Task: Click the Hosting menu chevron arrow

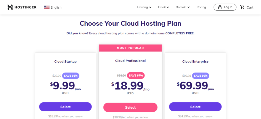Action: point(150,7)
